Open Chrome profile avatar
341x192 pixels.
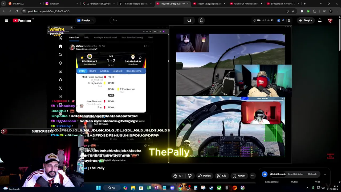(331, 11)
